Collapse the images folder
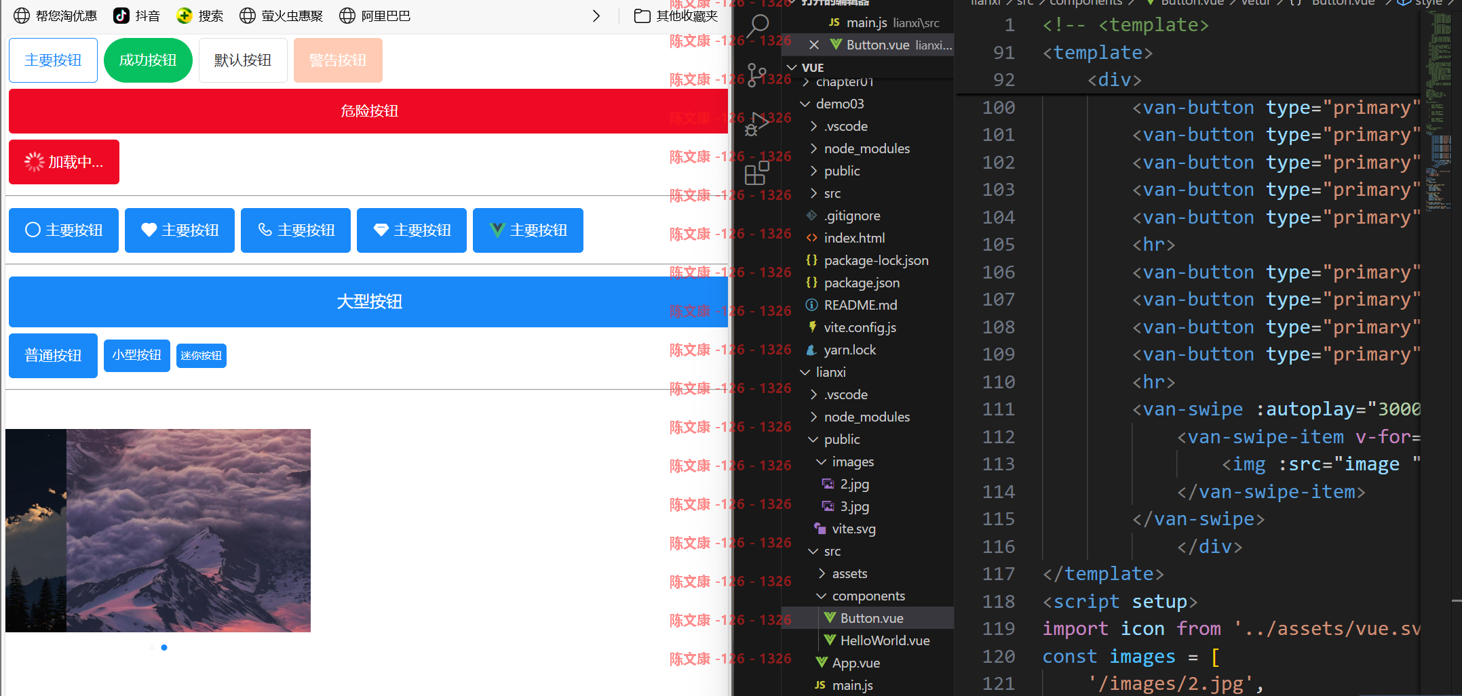This screenshot has height=696, width=1462. pos(821,462)
